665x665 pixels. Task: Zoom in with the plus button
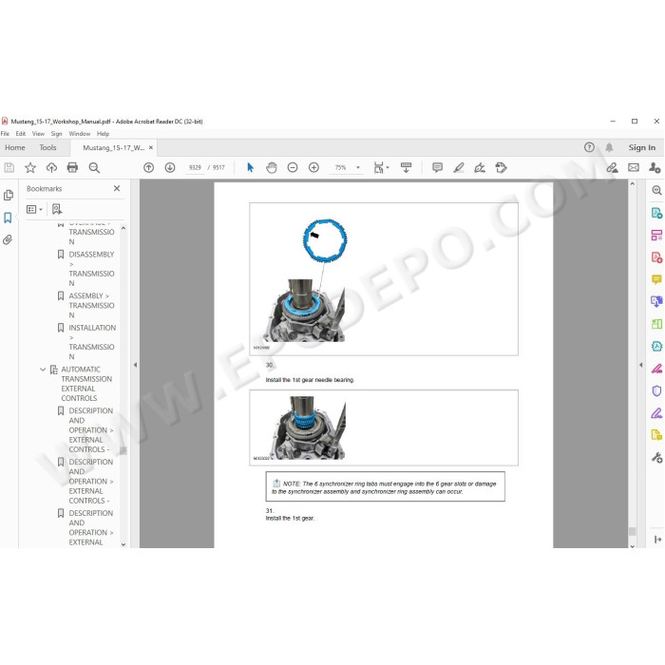click(313, 167)
